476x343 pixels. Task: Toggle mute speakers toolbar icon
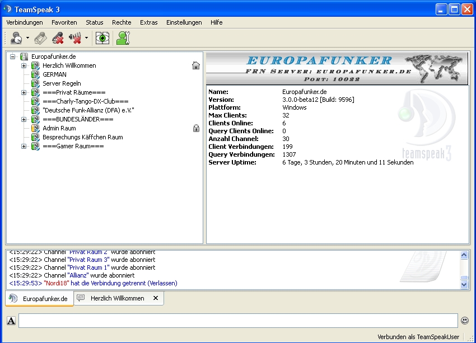pyautogui.click(x=75, y=38)
